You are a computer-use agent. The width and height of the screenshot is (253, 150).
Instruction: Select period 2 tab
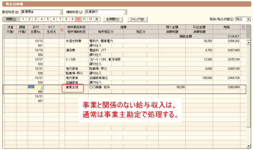[x=29, y=19]
